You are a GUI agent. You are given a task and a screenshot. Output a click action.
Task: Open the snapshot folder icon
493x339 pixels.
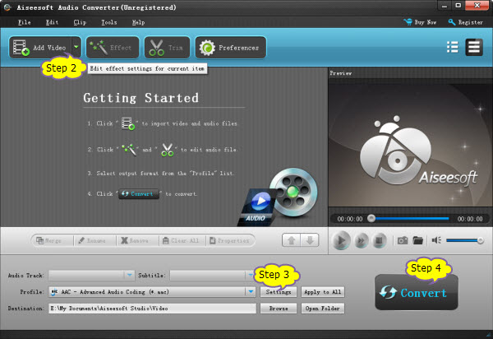pos(418,240)
